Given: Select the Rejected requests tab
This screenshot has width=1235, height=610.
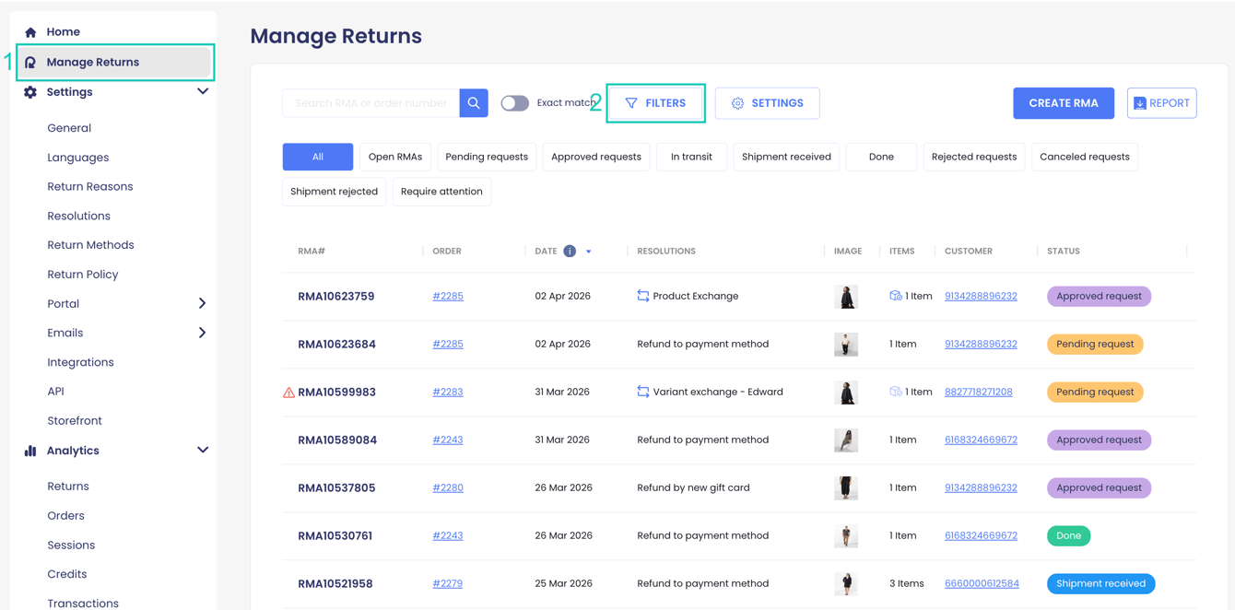Looking at the screenshot, I should pos(974,157).
